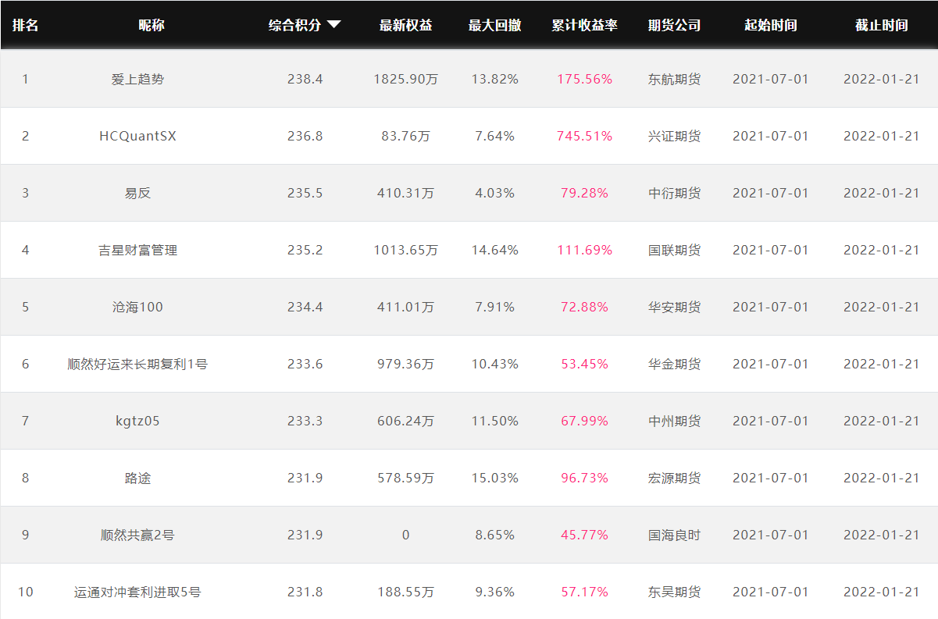Select equity value 83.76万
938x619 pixels.
pos(405,136)
